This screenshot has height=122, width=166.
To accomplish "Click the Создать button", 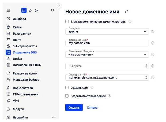I will click(x=74, y=108).
